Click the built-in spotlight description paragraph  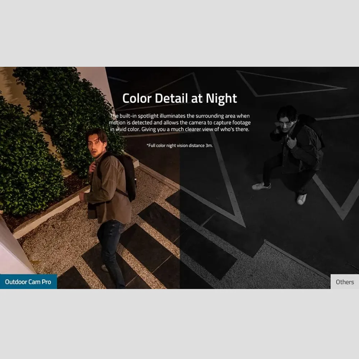point(179,122)
